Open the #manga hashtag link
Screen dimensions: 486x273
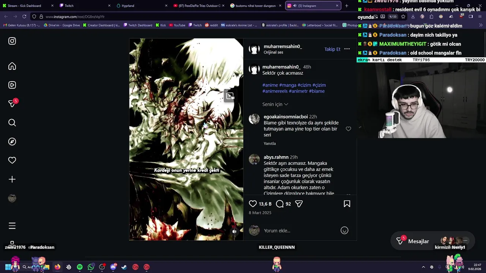coord(287,85)
